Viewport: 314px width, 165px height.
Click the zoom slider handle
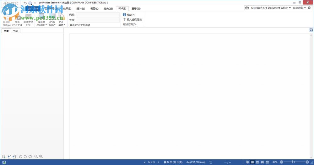tap(293, 162)
